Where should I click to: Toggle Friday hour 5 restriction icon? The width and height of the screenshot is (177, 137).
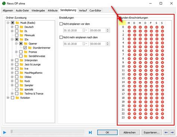pyautogui.click(x=151, y=47)
